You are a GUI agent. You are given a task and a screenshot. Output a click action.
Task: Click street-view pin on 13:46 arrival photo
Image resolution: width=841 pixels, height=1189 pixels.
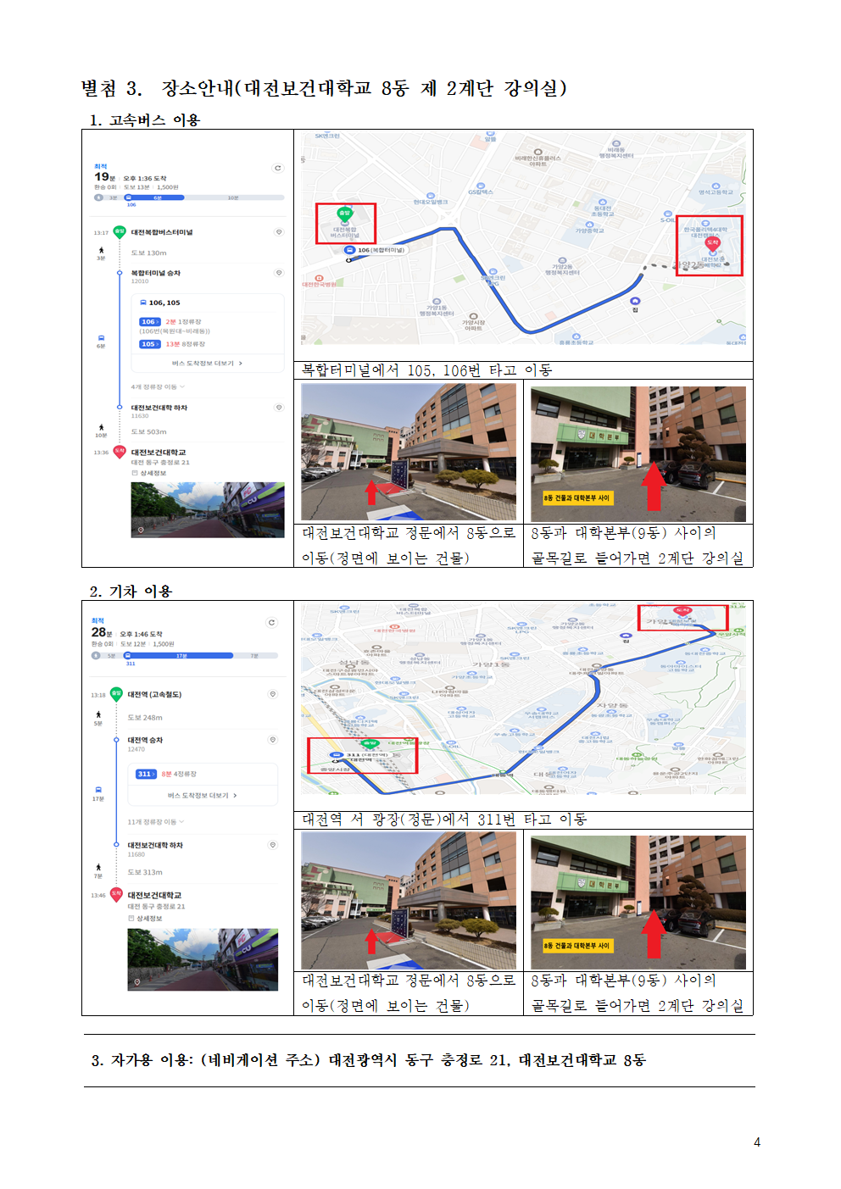tap(136, 982)
